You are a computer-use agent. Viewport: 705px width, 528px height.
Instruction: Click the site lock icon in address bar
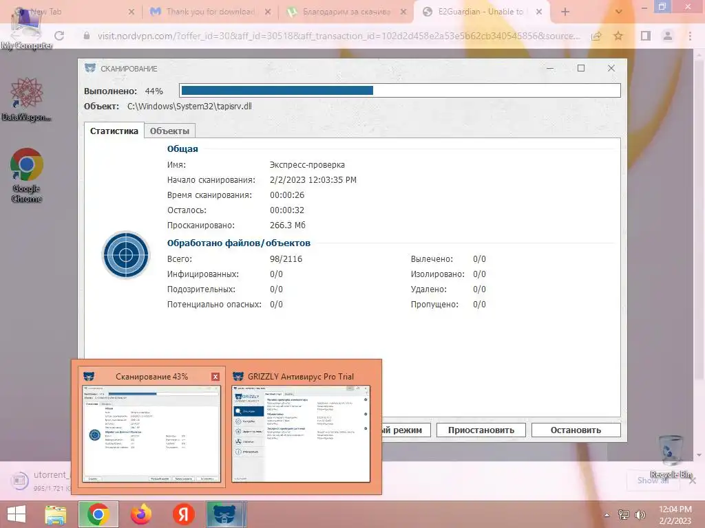(86, 36)
